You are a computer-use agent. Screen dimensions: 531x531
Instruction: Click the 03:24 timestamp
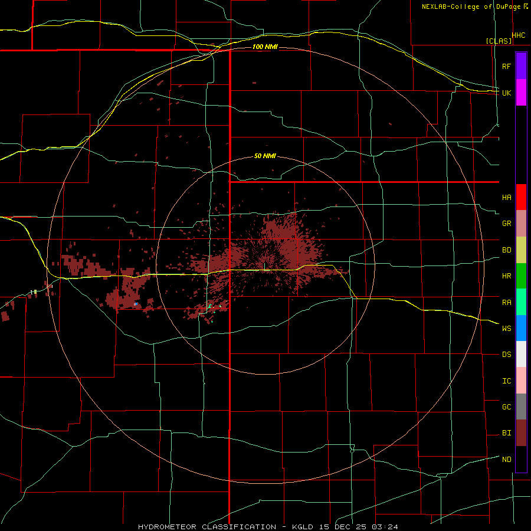coord(384,527)
